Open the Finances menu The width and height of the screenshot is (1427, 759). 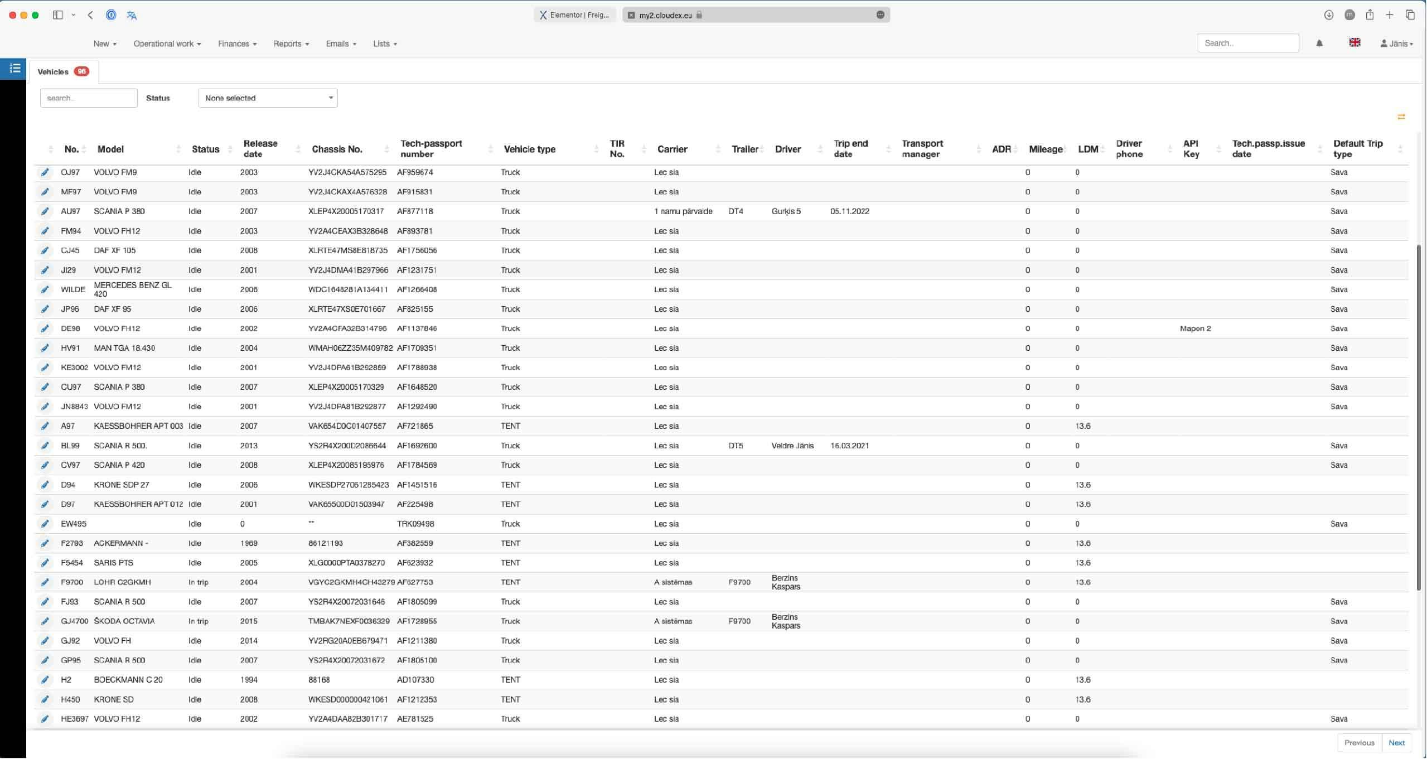pyautogui.click(x=237, y=43)
